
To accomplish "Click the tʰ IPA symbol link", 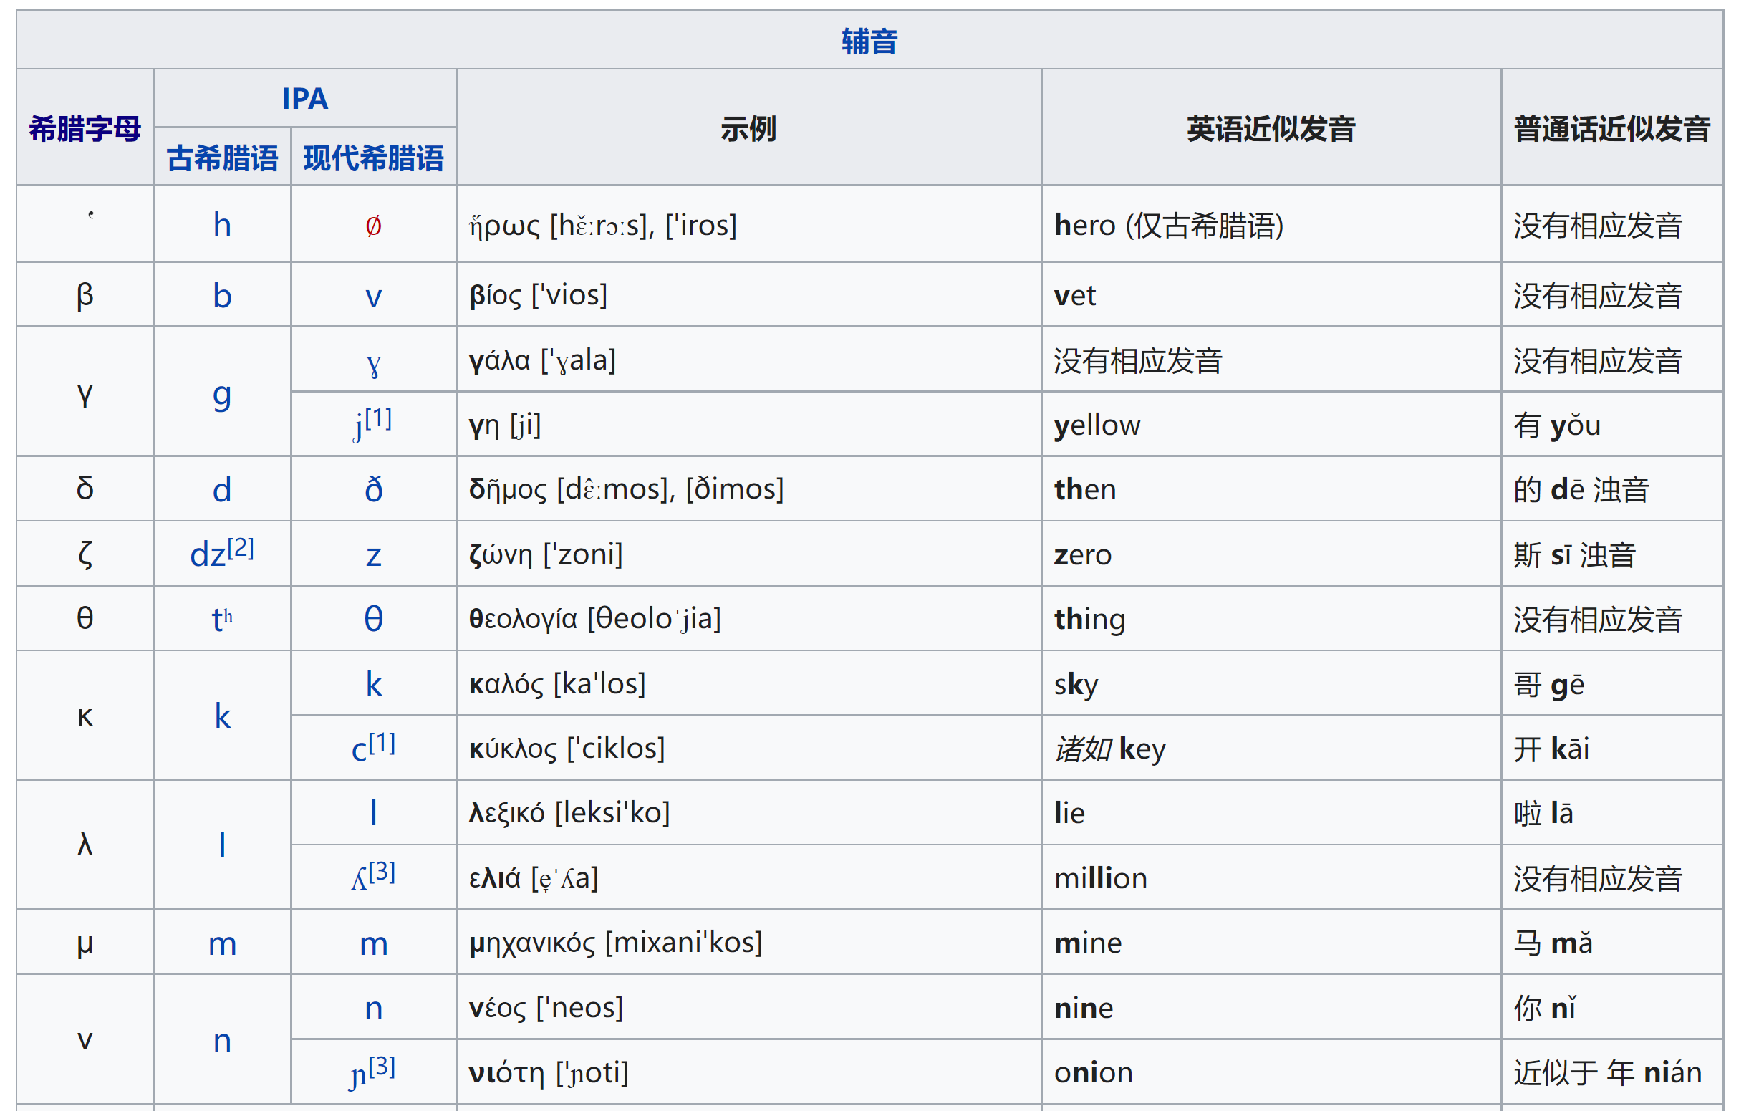I will pyautogui.click(x=222, y=620).
